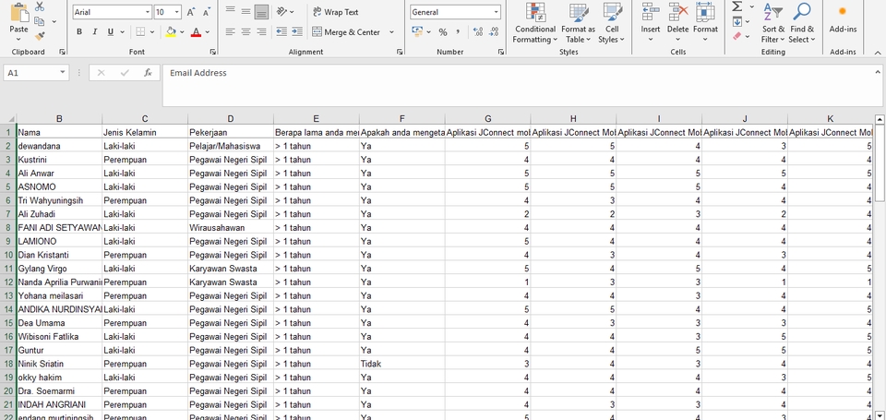
Task: Open Merge & Center dropdown arrow
Action: [x=391, y=32]
